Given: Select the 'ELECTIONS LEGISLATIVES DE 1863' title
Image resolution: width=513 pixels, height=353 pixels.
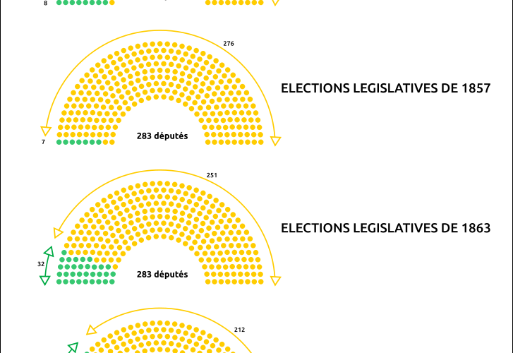Looking at the screenshot, I should pyautogui.click(x=386, y=228).
